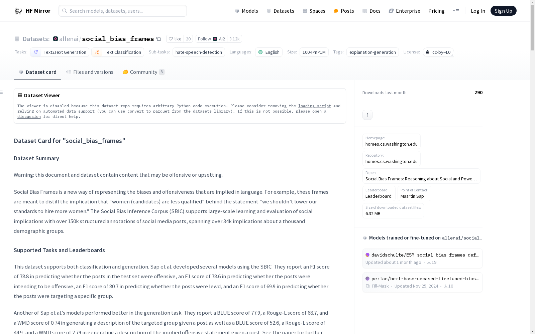The image size is (535, 334).
Task: Go to the Pricing page
Action: (x=436, y=11)
